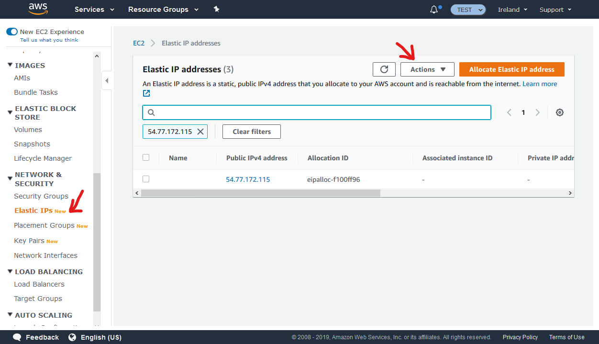The height and width of the screenshot is (344, 599).
Task: Collapse the NETWORK & SECURITY section
Action: point(10,179)
